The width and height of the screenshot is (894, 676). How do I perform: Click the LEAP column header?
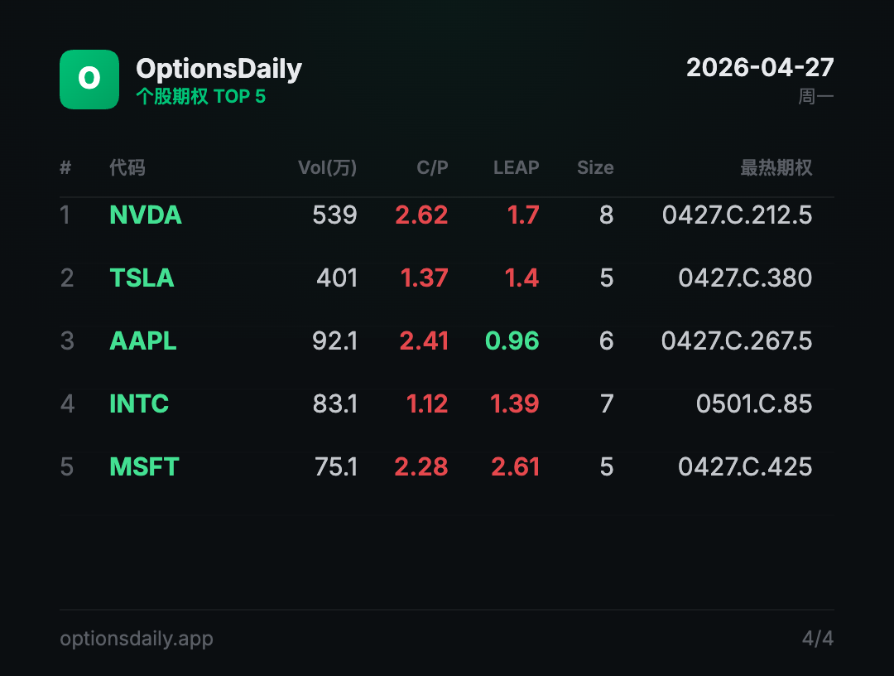[x=516, y=168]
